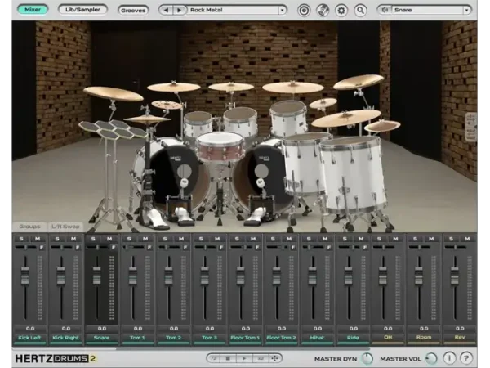Toggle F button on Tom 1 channel
The width and height of the screenshot is (490, 368).
pos(149,248)
